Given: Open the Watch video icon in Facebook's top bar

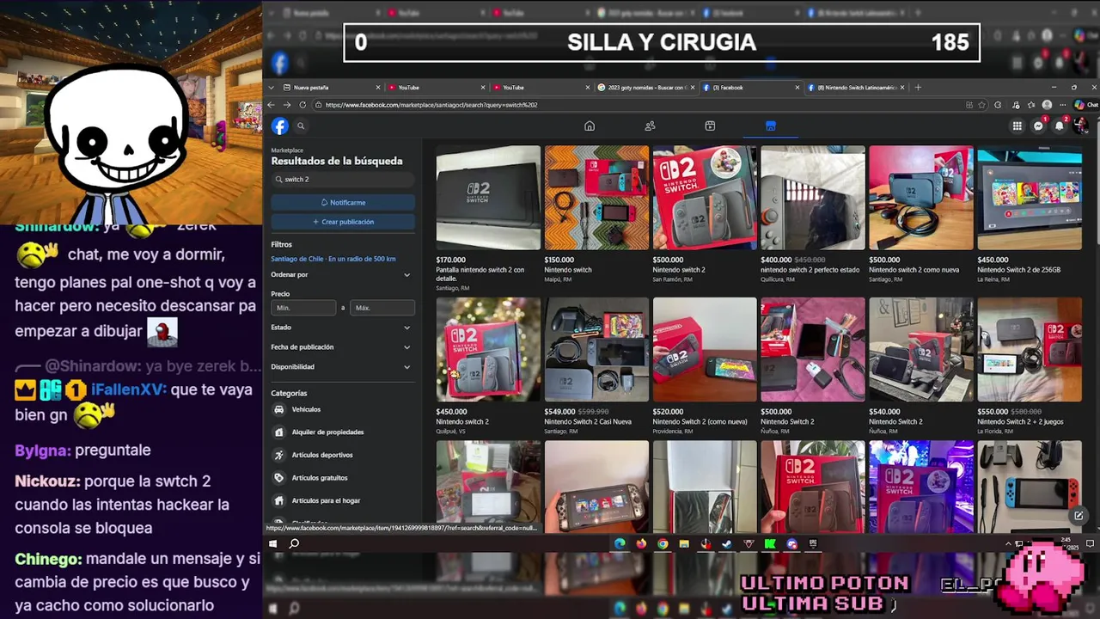Looking at the screenshot, I should (x=710, y=126).
